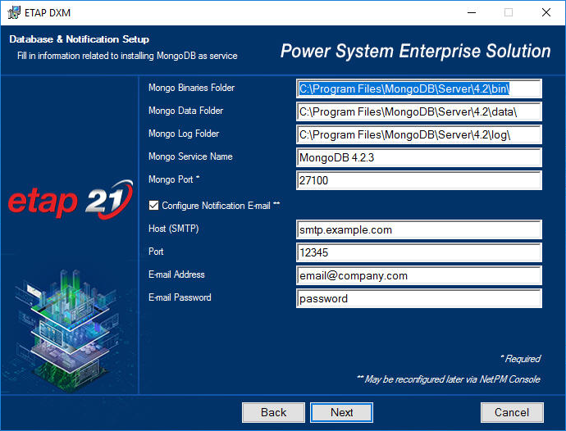Image resolution: width=566 pixels, height=431 pixels.
Task: Click the 'Fill in information related to installing MongoDB' text
Action: (x=127, y=56)
